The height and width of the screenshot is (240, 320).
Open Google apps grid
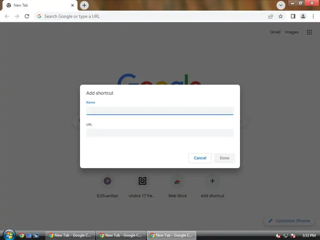[309, 32]
